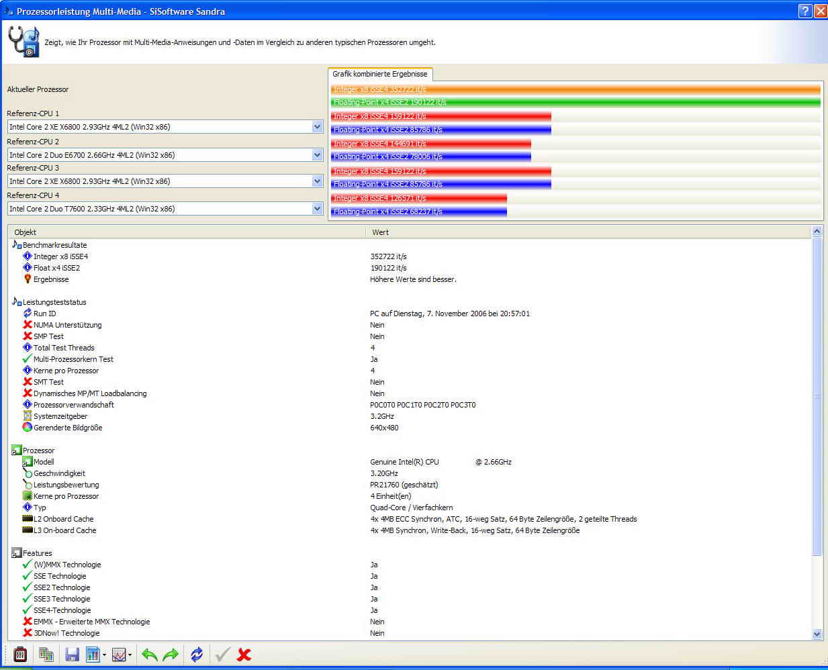
Task: Click the blue Floating-Point 68237 bar
Action: pos(419,211)
